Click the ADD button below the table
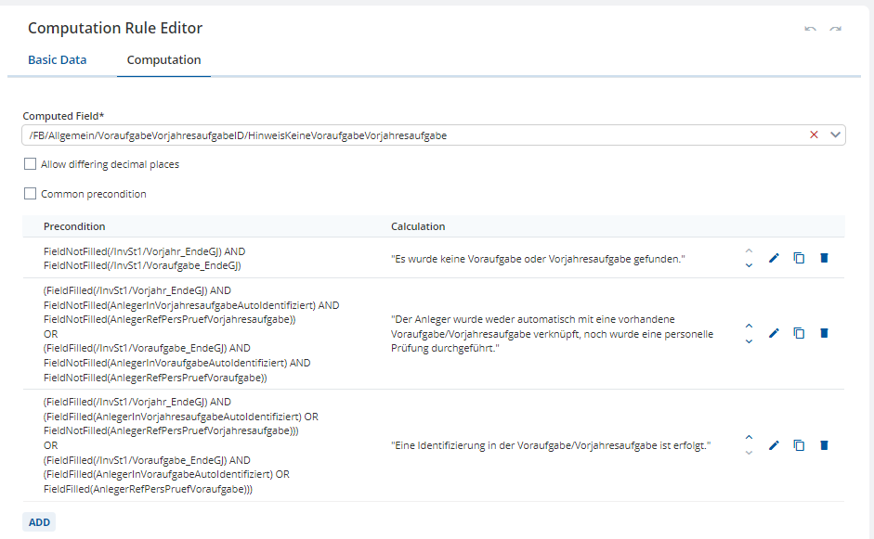The image size is (874, 539). click(x=39, y=522)
